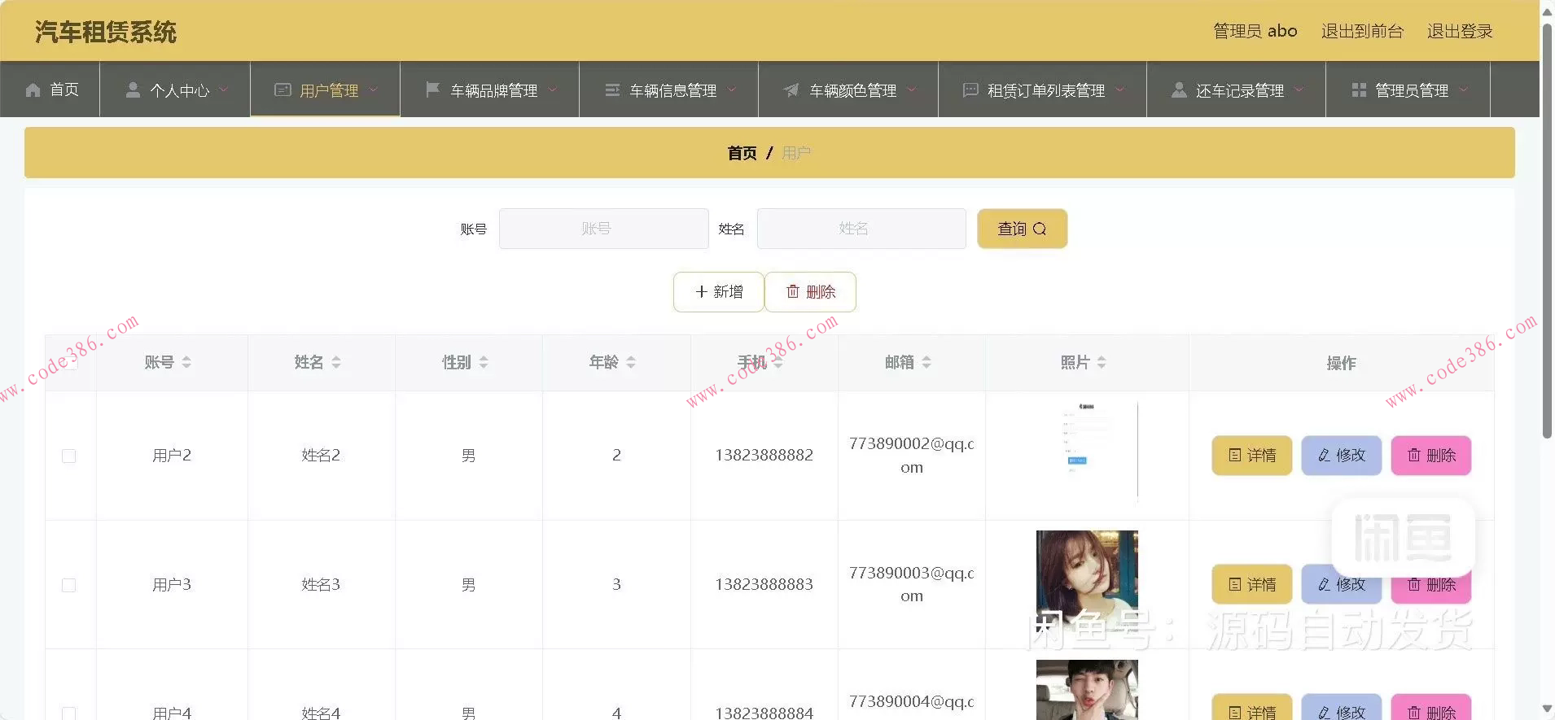Image resolution: width=1555 pixels, height=720 pixels.
Task: Sort the 姓名 column using its arrows
Action: (x=336, y=362)
